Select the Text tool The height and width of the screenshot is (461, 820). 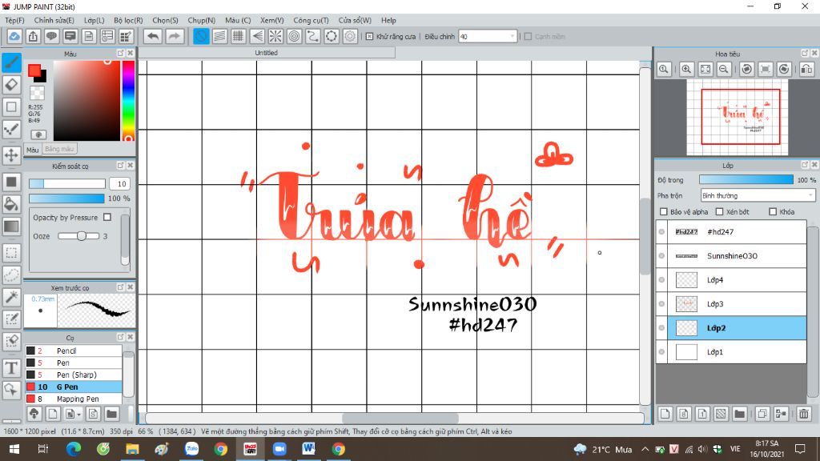point(11,368)
